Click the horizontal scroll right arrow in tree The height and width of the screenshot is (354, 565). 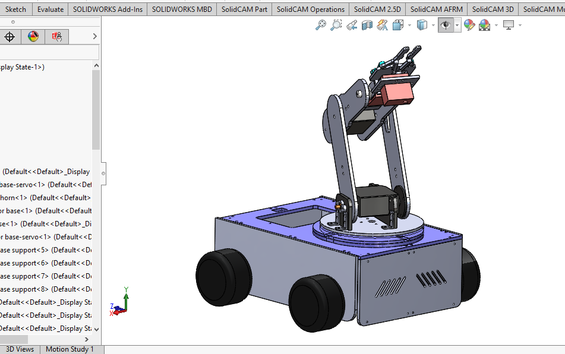pyautogui.click(x=87, y=339)
